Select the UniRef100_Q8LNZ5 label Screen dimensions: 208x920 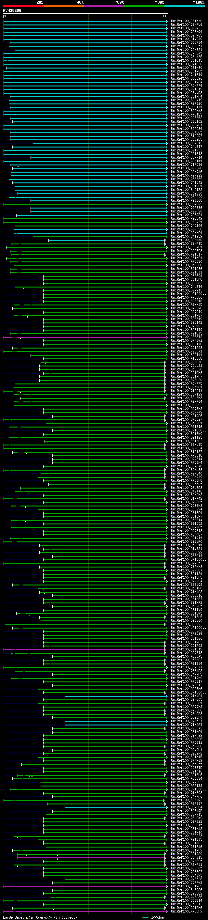tap(187, 57)
